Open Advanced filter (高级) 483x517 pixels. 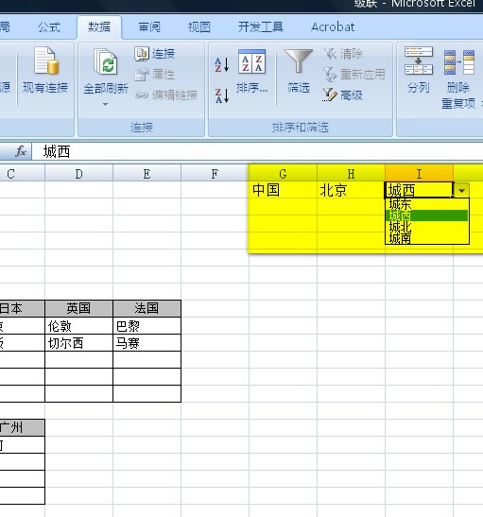tap(342, 95)
